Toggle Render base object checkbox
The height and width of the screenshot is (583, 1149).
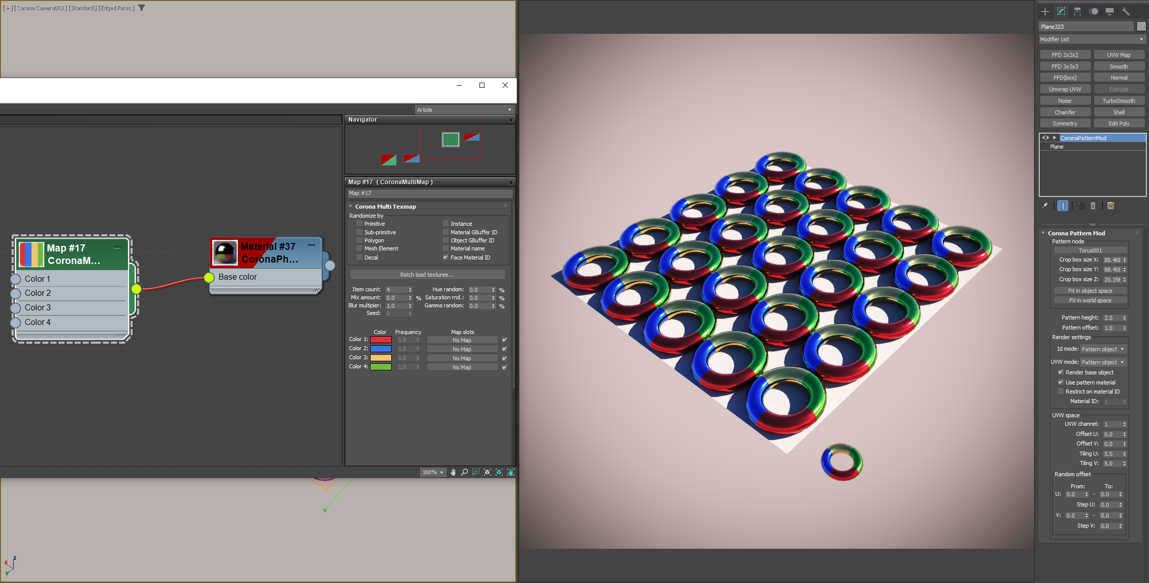(x=1061, y=372)
